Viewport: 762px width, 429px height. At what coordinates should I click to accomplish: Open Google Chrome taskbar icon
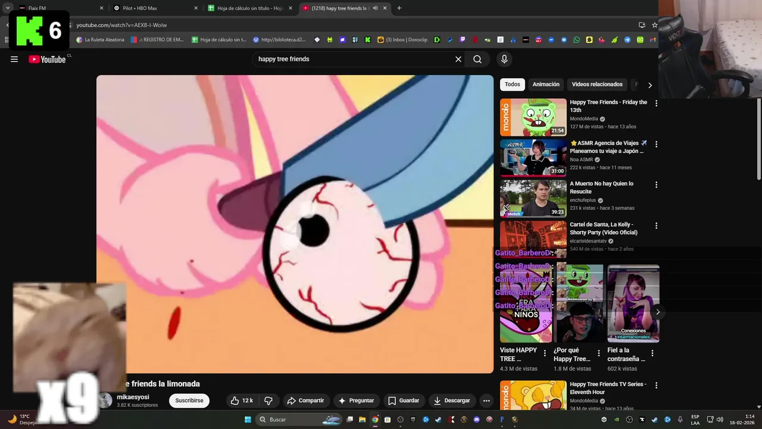click(x=375, y=419)
